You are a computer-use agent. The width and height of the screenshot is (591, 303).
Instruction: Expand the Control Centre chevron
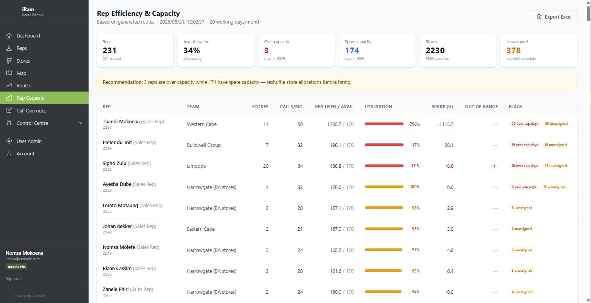click(x=80, y=123)
